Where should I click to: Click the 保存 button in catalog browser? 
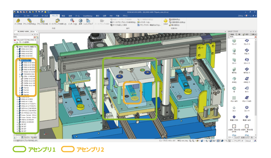[x=246, y=34]
